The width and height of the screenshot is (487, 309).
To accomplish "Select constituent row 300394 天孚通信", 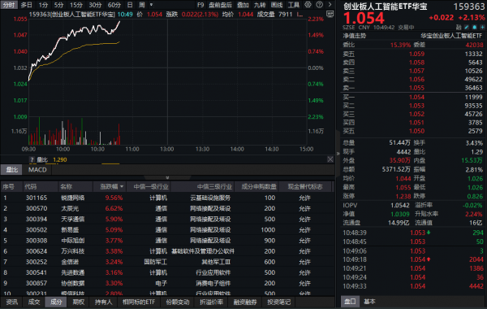I will point(167,219).
